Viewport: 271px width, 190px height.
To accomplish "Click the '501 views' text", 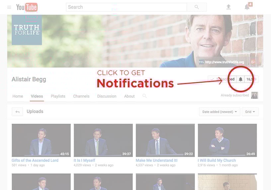I will pyautogui.click(x=19, y=165).
